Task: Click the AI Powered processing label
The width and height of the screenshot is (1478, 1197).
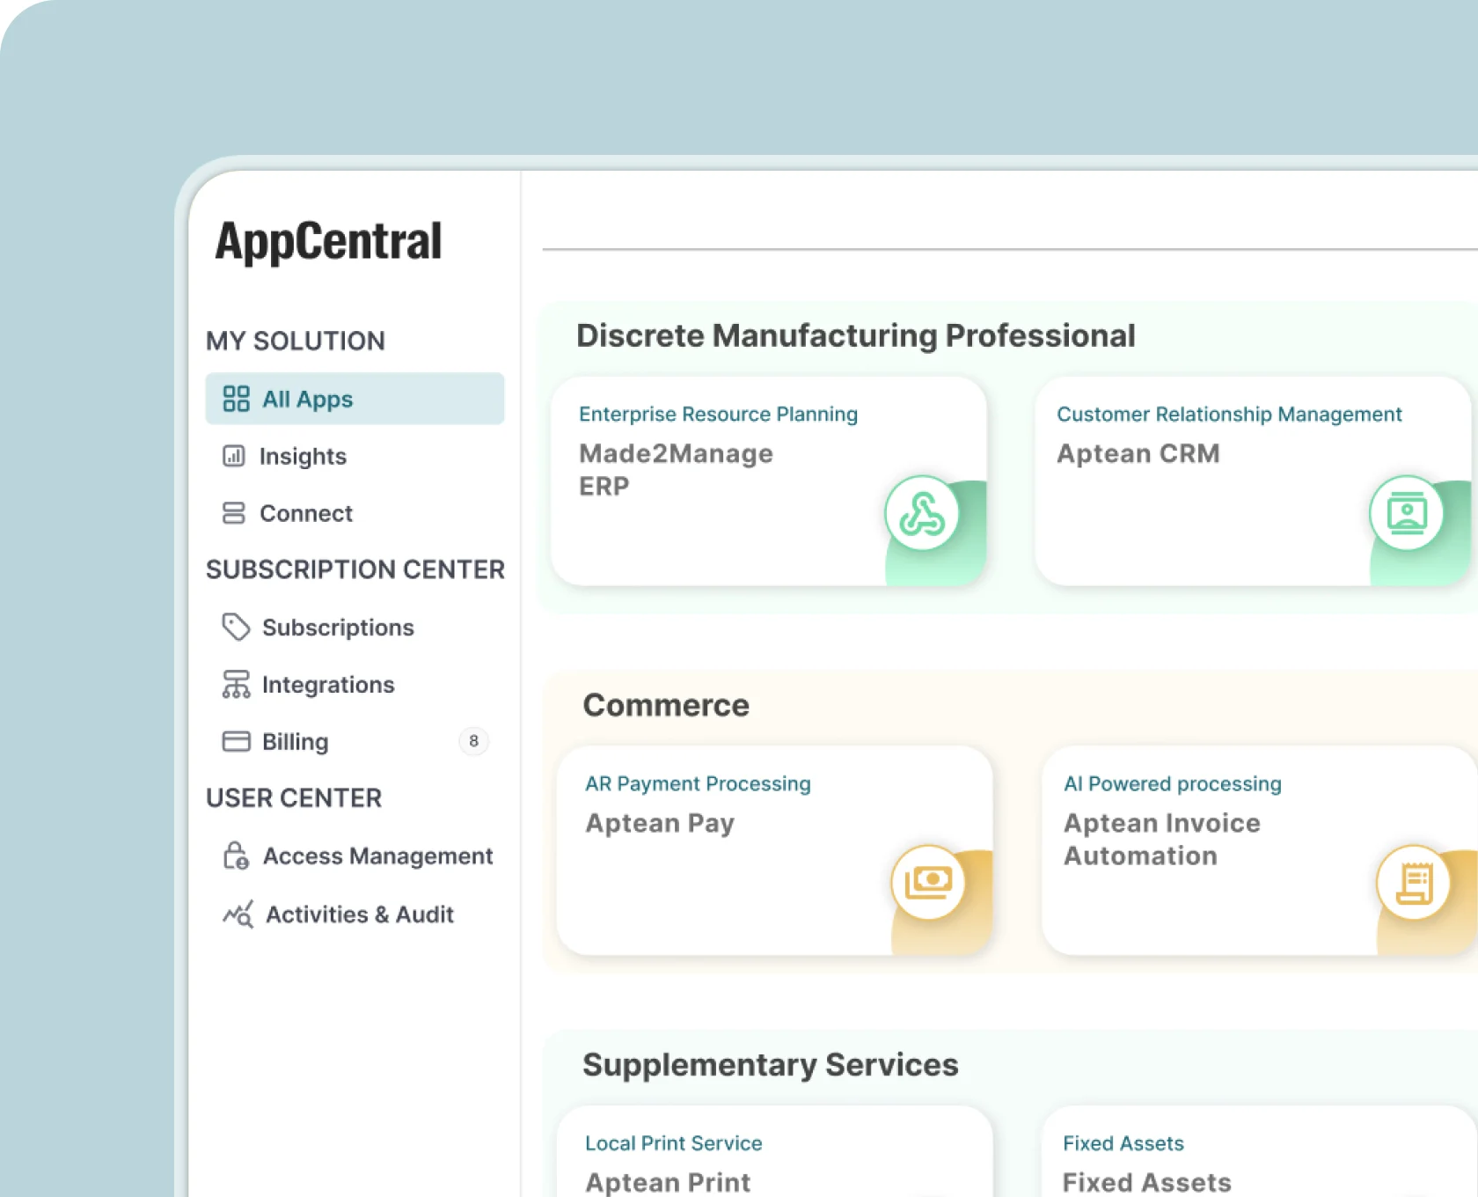Action: pyautogui.click(x=1173, y=783)
